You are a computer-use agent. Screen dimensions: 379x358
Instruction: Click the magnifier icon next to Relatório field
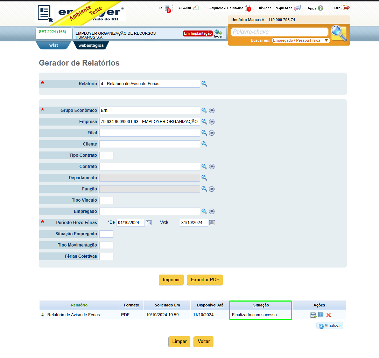(204, 84)
